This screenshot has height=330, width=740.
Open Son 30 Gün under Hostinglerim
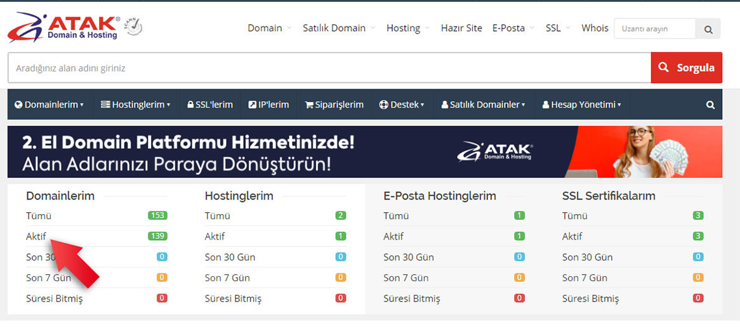tap(230, 257)
